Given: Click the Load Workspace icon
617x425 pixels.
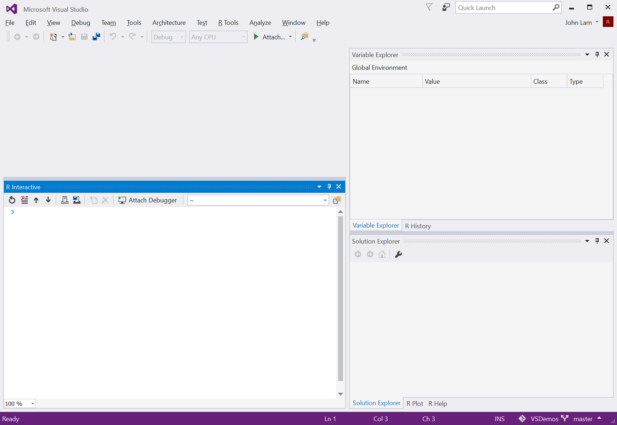Looking at the screenshot, I should 64,200.
